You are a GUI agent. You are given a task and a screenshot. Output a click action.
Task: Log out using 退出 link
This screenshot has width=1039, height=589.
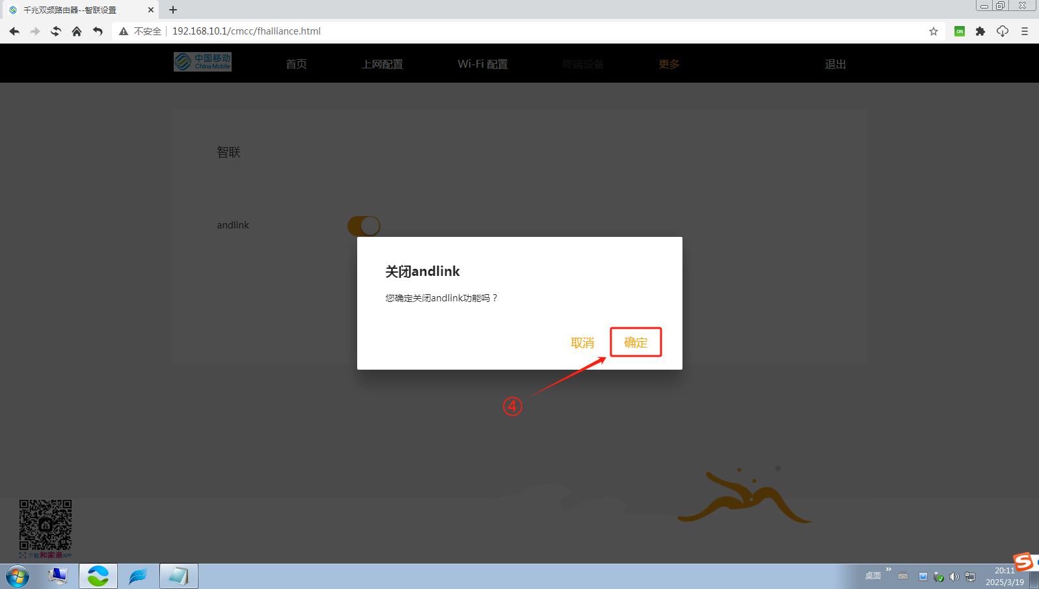click(835, 64)
